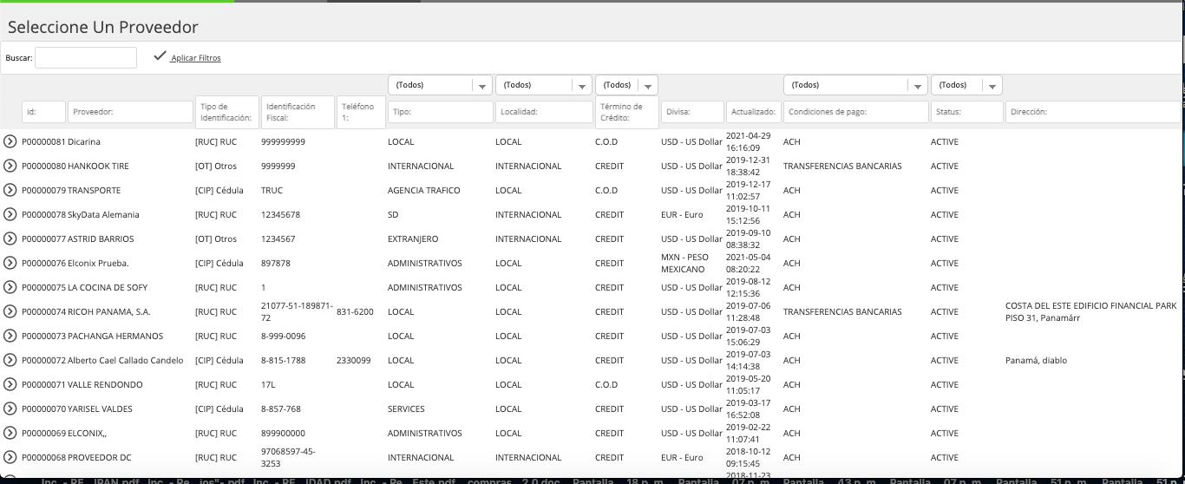Viewport: 1185px width, 484px height.
Task: Click the Status text filter field
Action: pos(966,112)
